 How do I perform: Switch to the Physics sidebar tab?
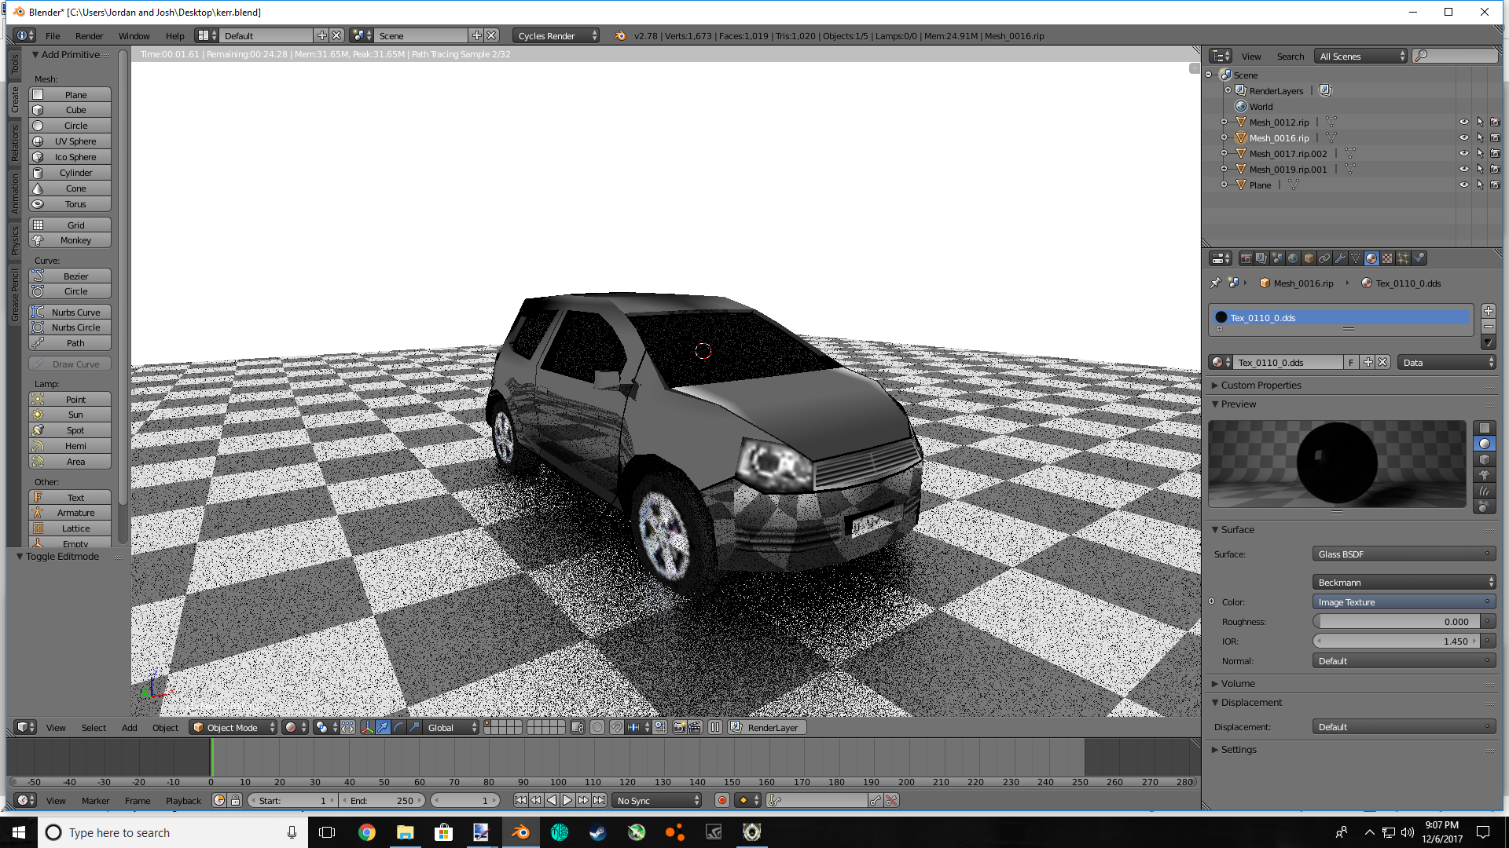[14, 241]
